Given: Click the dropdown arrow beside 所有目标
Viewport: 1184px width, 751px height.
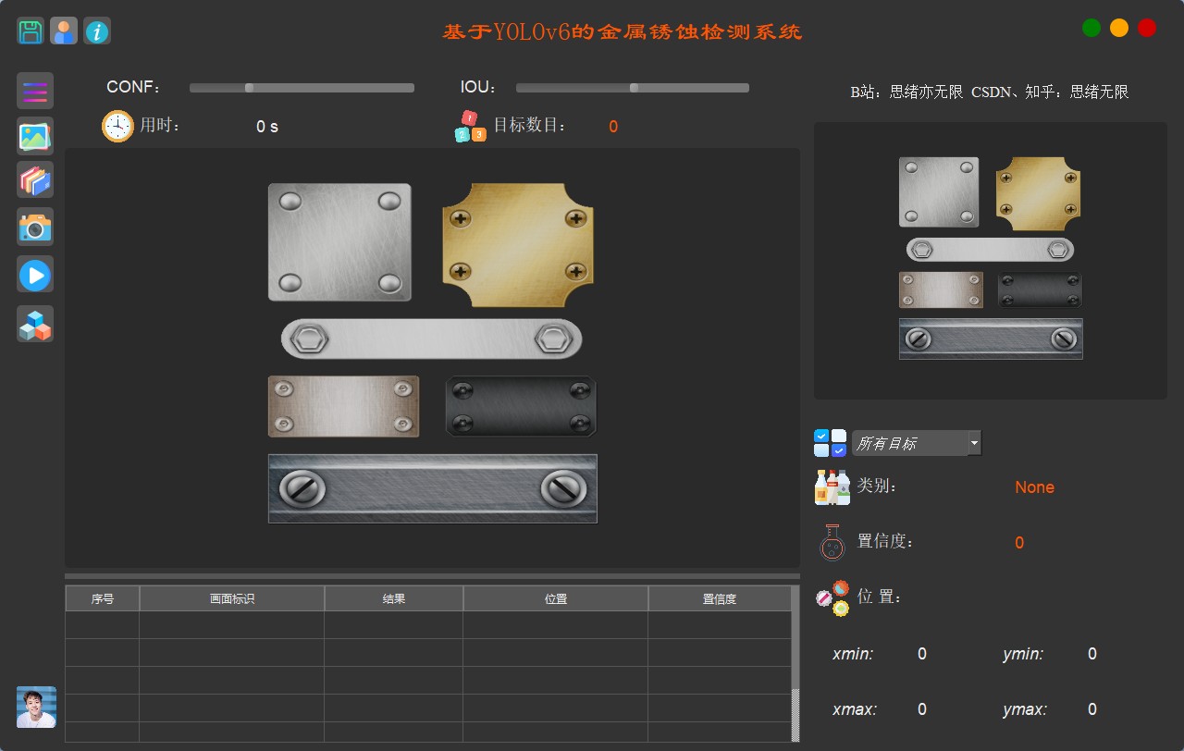Looking at the screenshot, I should click(x=974, y=444).
